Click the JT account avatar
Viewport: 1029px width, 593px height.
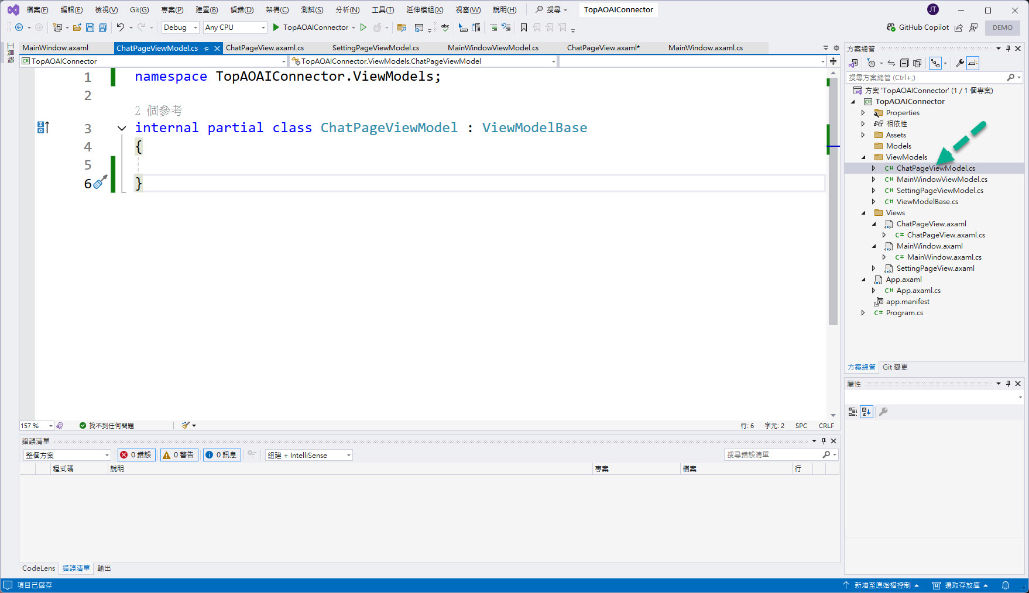pyautogui.click(x=933, y=9)
